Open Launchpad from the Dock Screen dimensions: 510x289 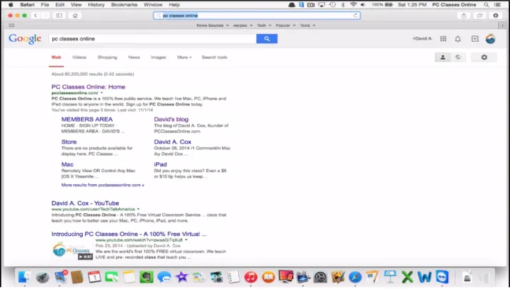point(42,277)
